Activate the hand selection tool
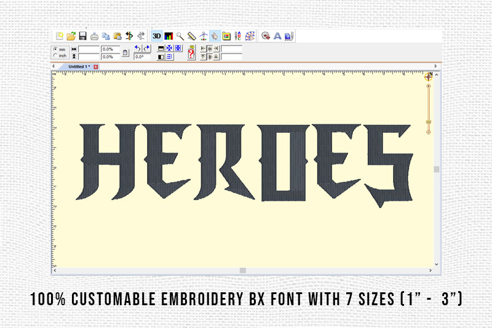This screenshot has width=492, height=328. [x=215, y=36]
